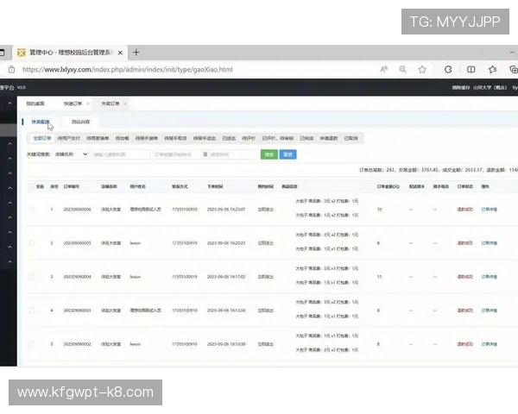
Task: Open the 店铺名称 keyword search dropdown
Action: (x=69, y=154)
